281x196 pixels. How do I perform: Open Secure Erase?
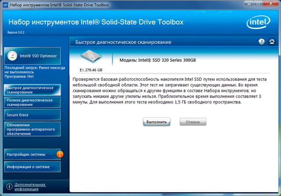[32, 115]
